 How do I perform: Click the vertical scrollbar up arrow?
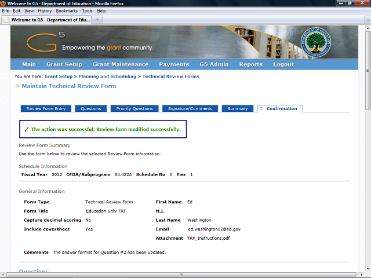point(368,27)
